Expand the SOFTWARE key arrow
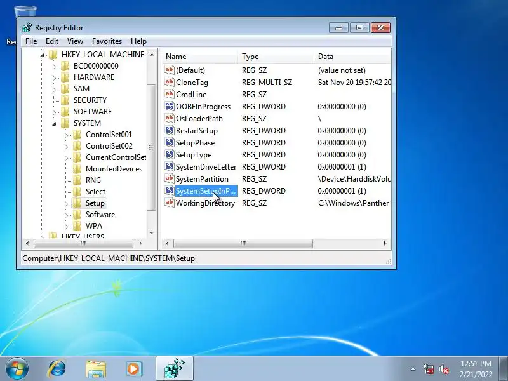Screen dimensions: 508x381 coord(54,112)
